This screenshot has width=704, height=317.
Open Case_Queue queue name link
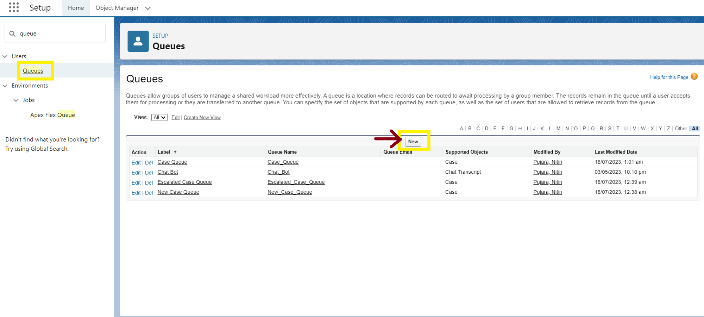point(283,162)
